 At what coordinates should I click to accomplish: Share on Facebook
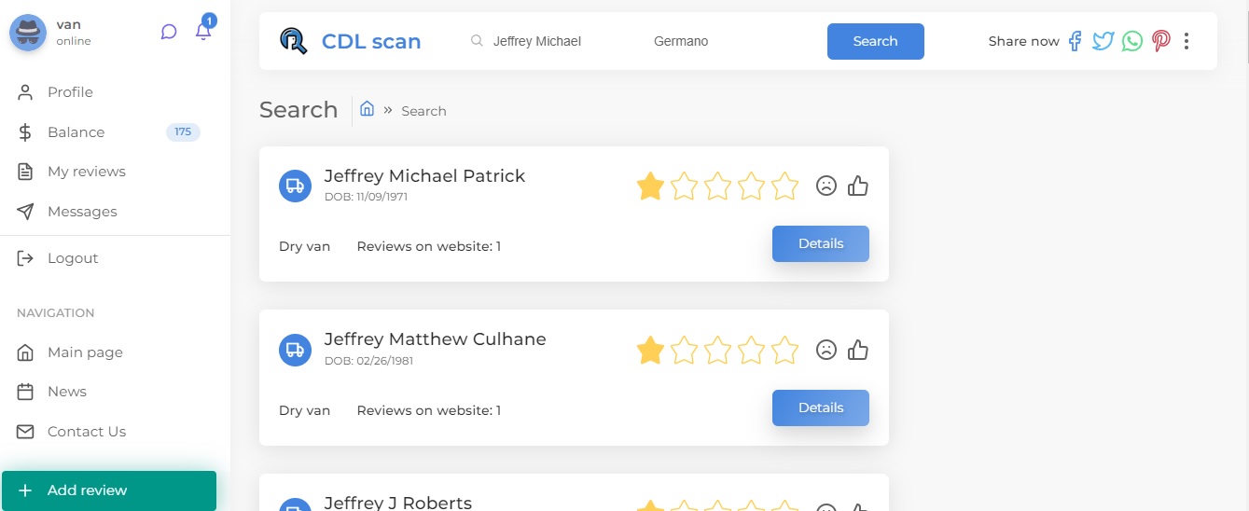pos(1075,41)
